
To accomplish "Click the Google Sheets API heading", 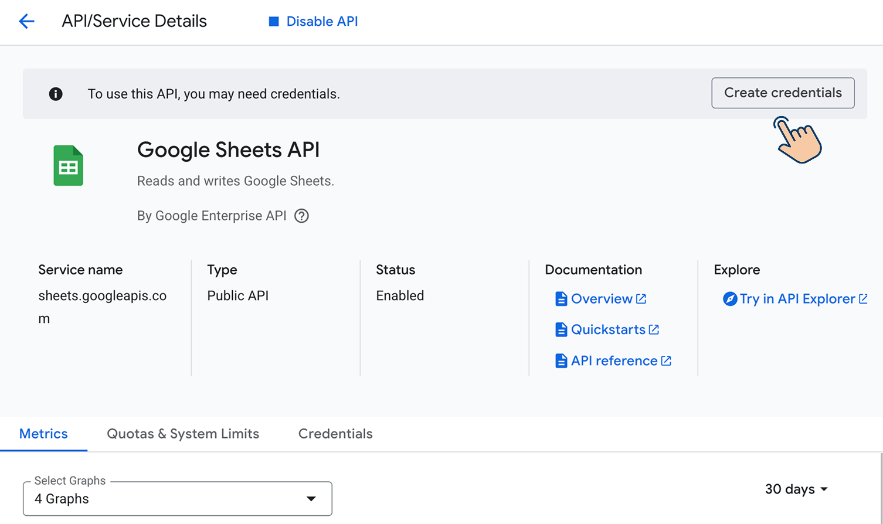I will (x=228, y=150).
